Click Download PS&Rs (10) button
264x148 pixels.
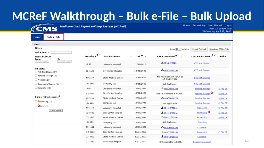click(x=219, y=49)
